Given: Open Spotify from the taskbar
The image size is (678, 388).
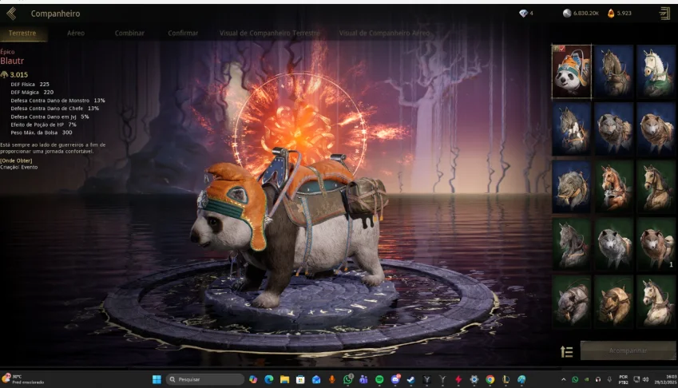Looking at the screenshot, I should click(379, 379).
